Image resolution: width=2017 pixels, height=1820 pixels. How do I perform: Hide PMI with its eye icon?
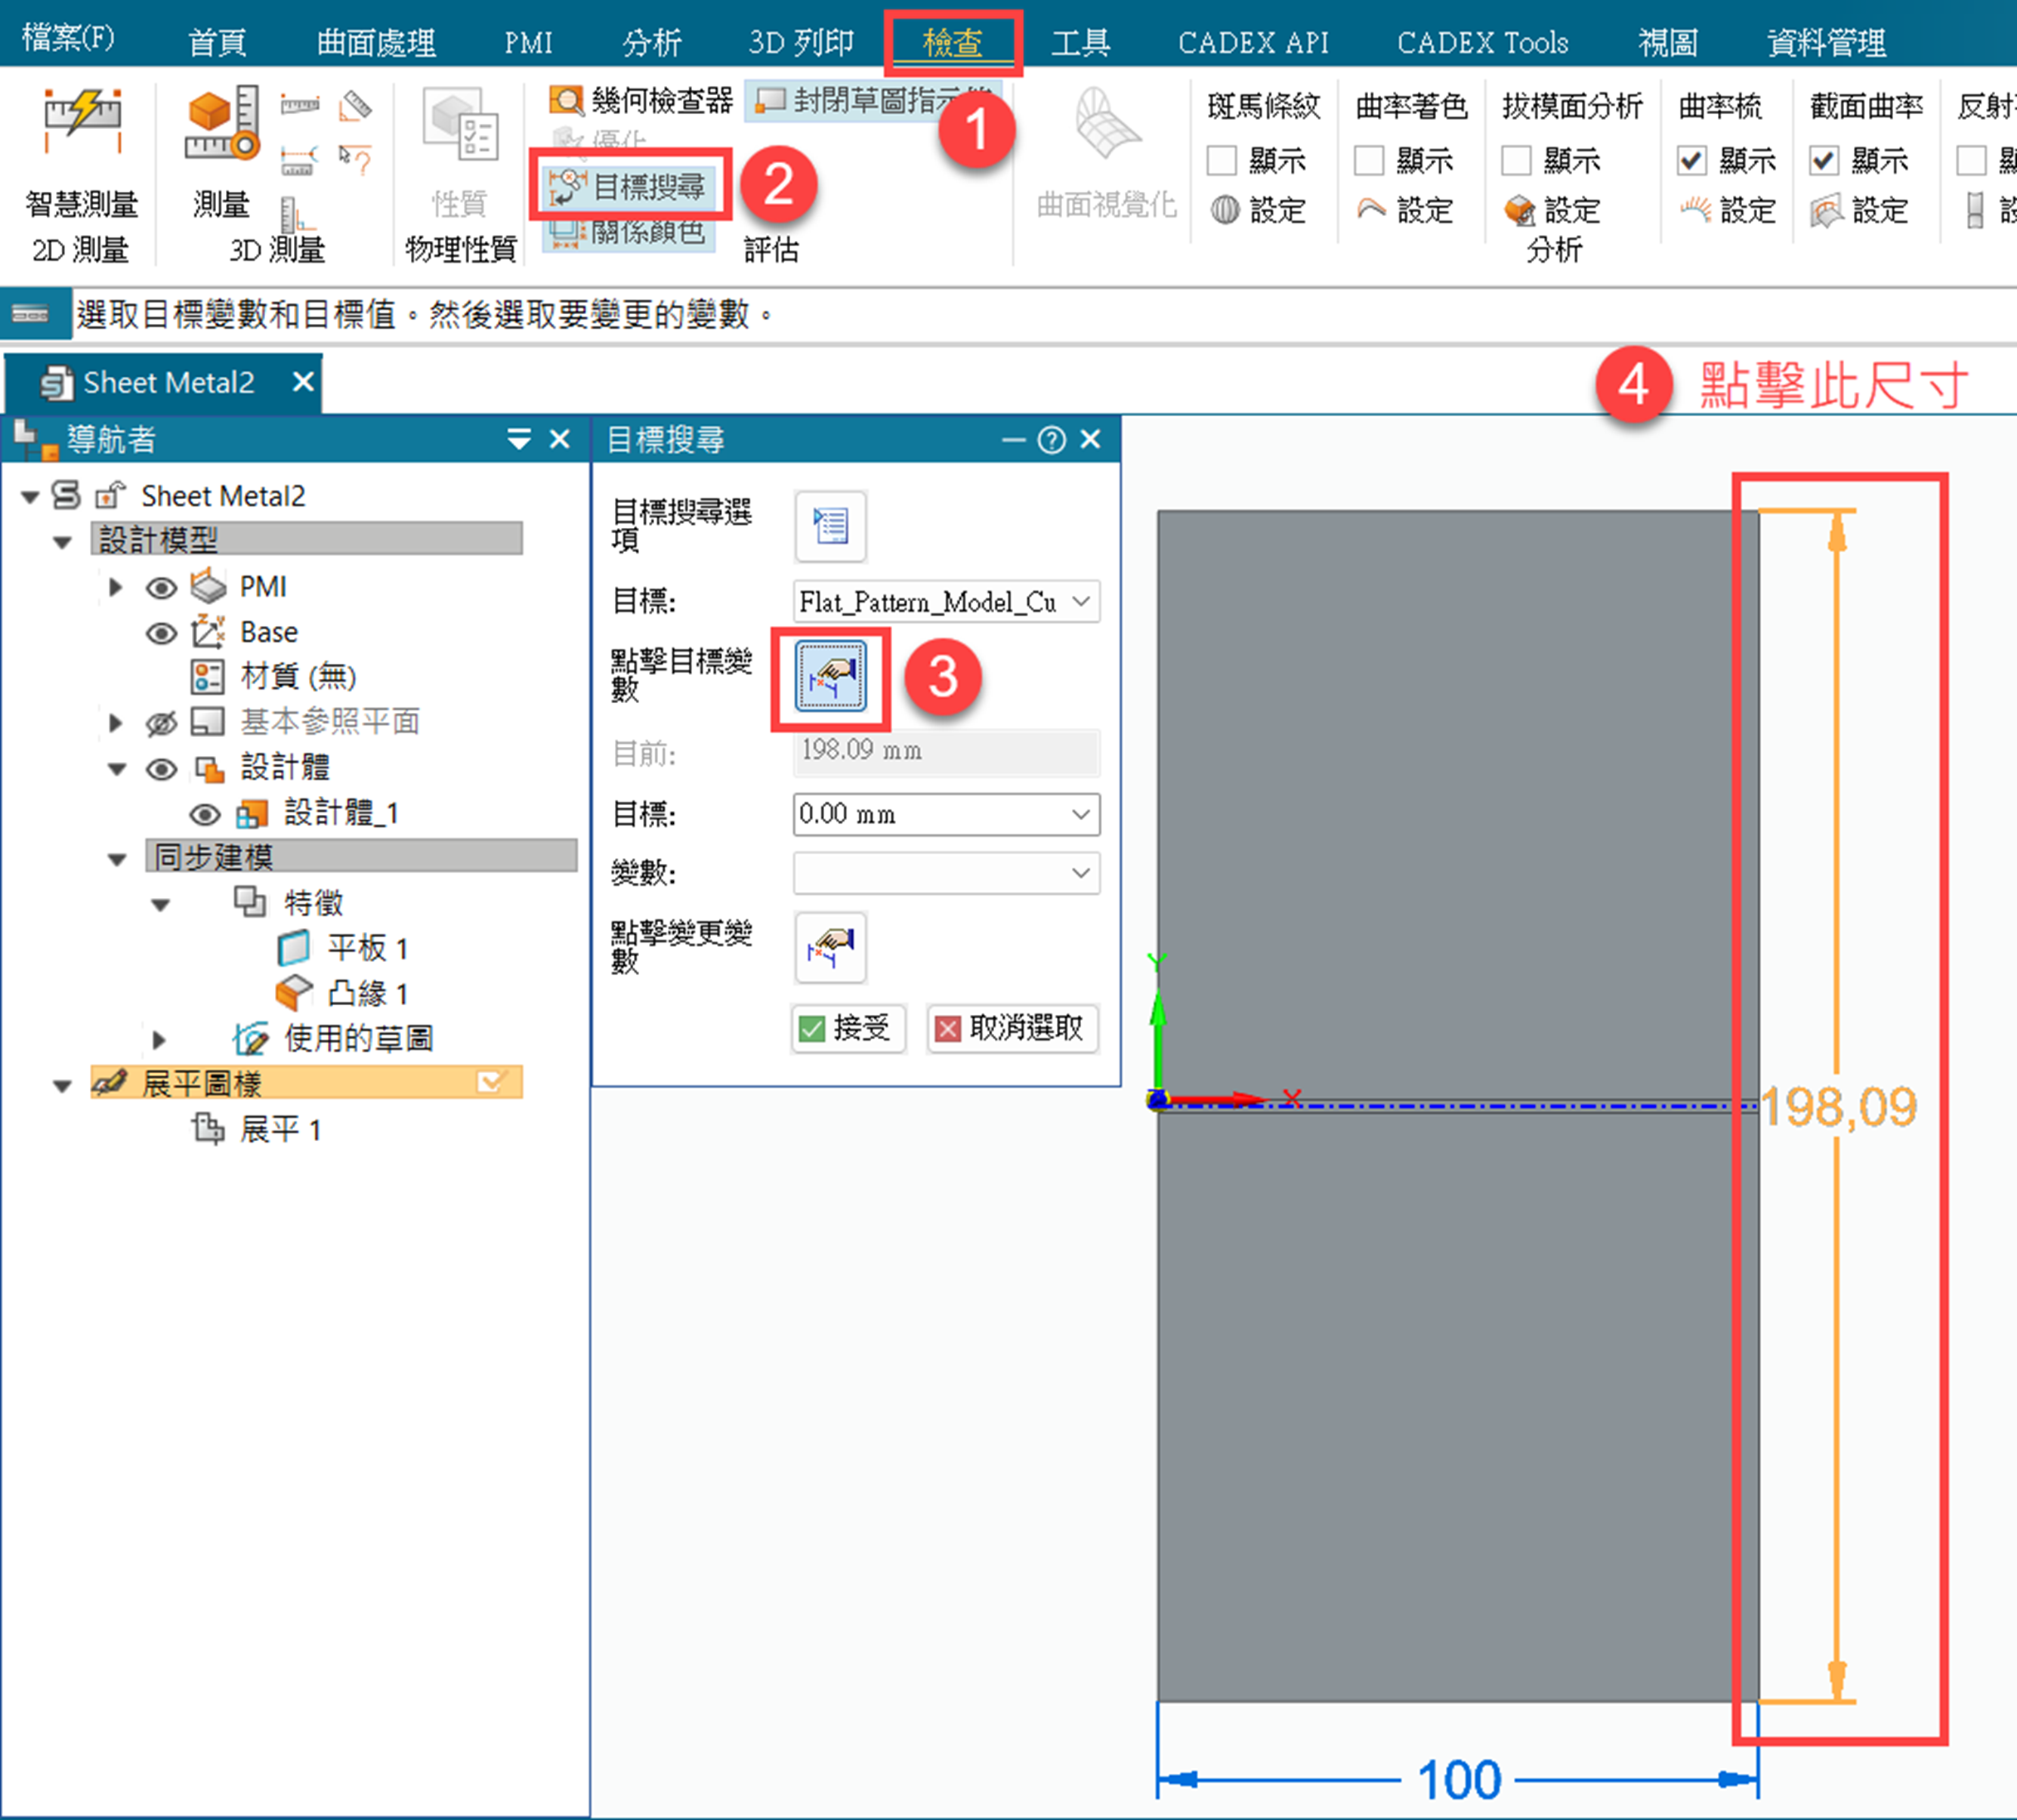point(161,587)
